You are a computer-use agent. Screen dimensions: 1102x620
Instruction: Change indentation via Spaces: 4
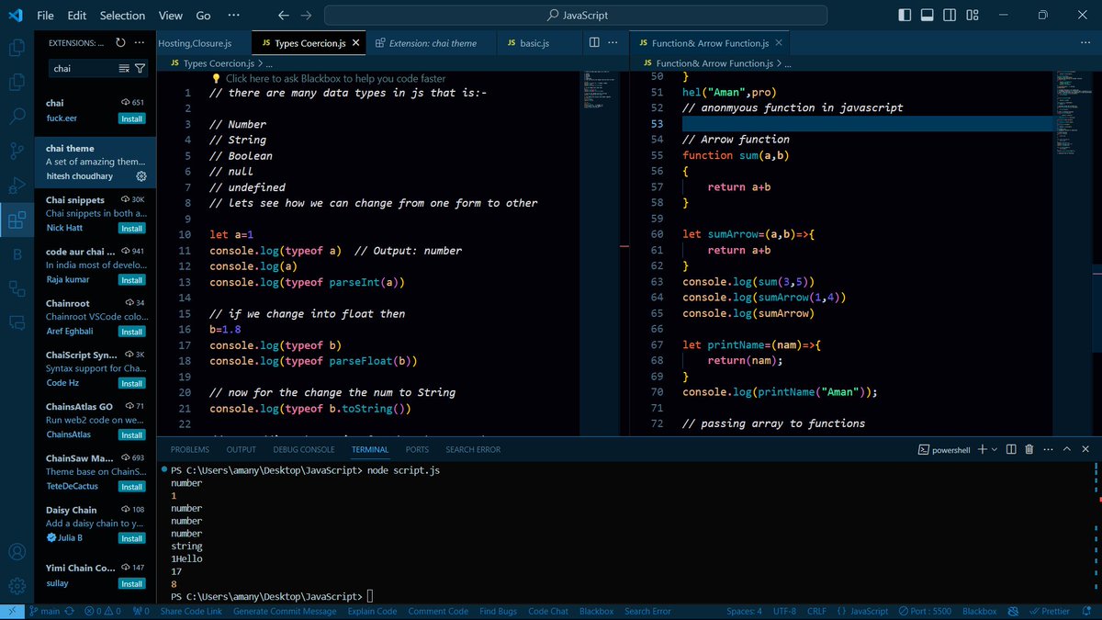coord(744,611)
